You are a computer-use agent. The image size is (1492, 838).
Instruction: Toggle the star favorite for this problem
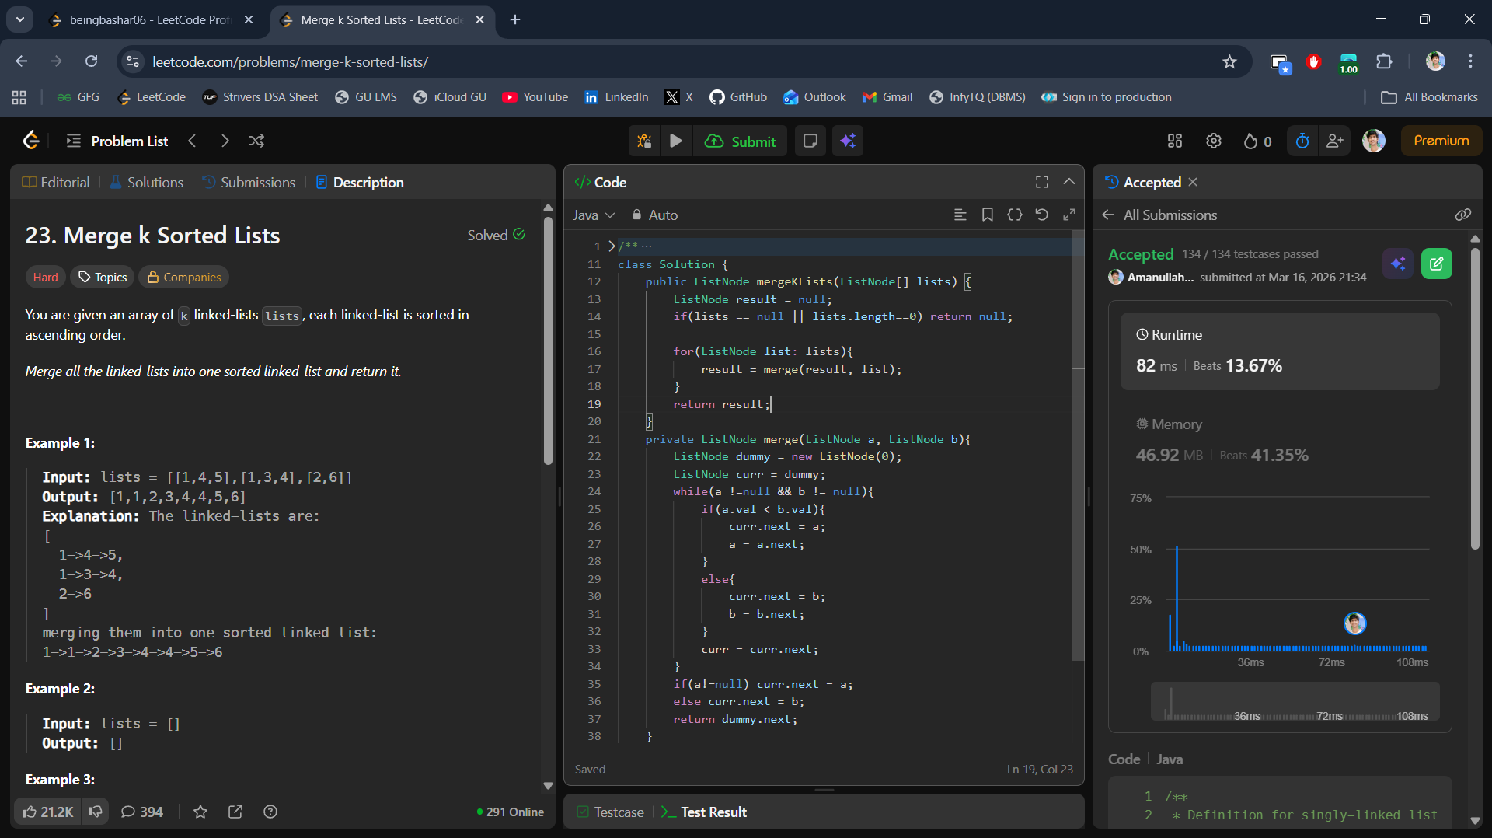click(200, 812)
